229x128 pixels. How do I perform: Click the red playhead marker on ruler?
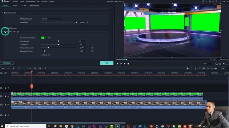(x=31, y=71)
